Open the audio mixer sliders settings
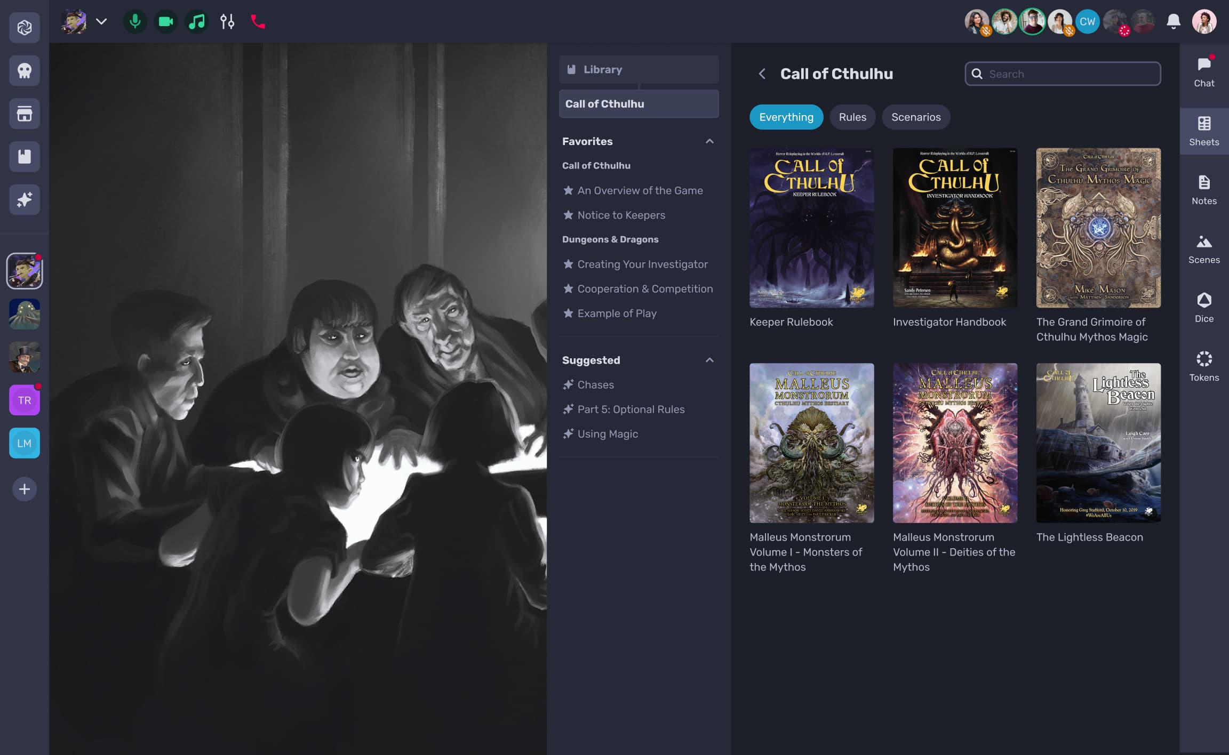 [x=227, y=22]
